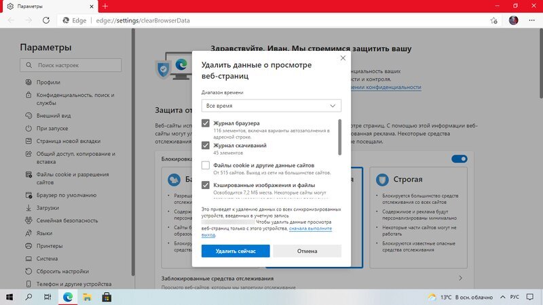
Task: Click the 'Отмена' button
Action: pyautogui.click(x=307, y=251)
